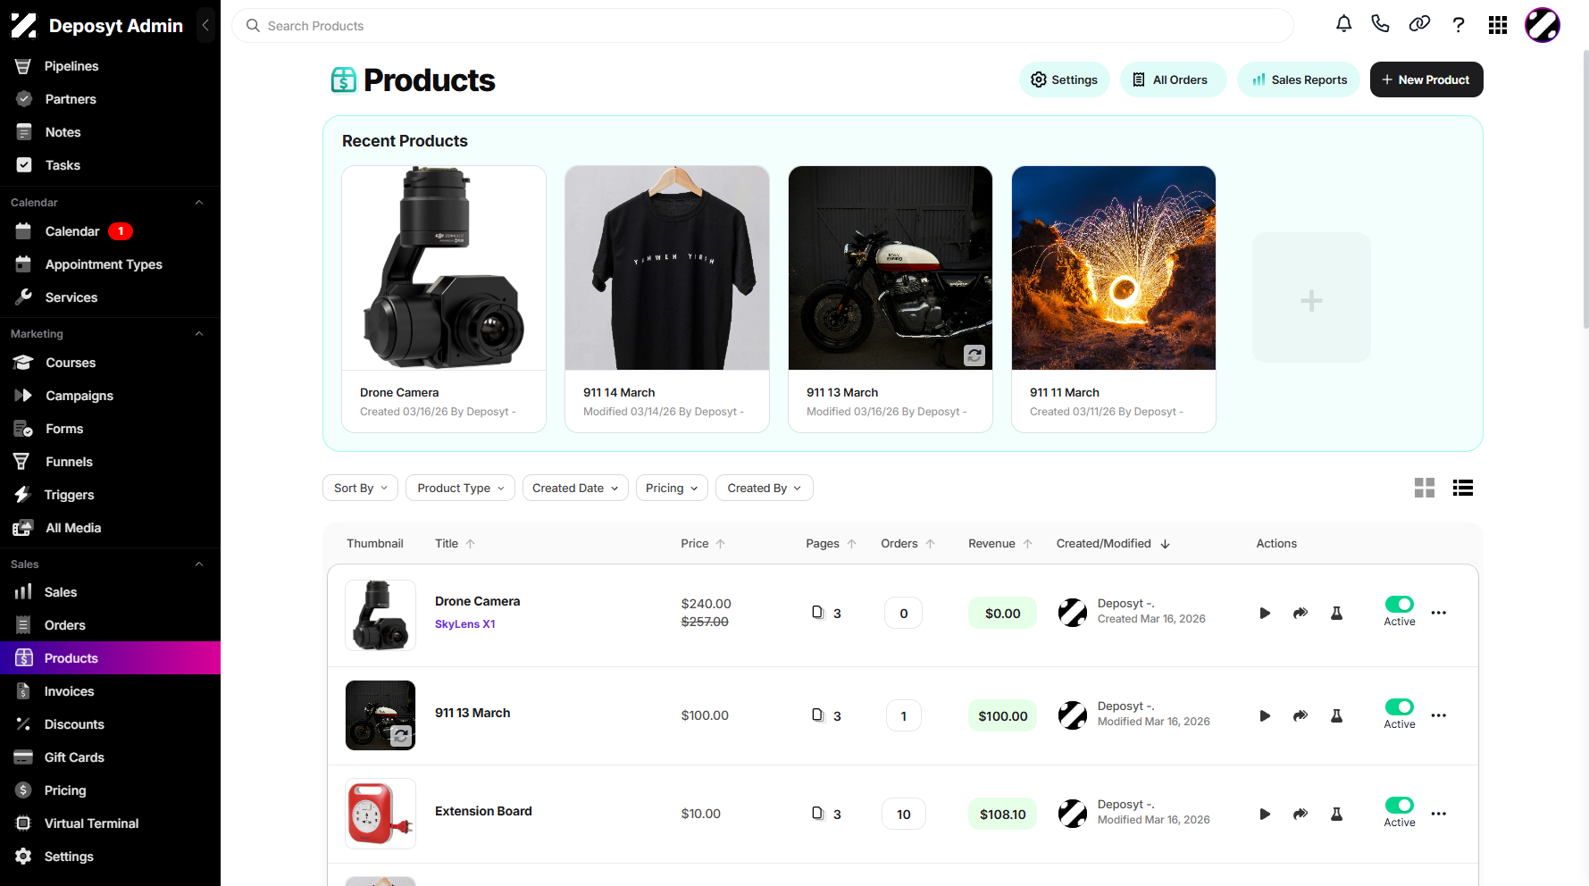Click the play icon for Drone Camera
The image size is (1589, 886).
(1265, 613)
